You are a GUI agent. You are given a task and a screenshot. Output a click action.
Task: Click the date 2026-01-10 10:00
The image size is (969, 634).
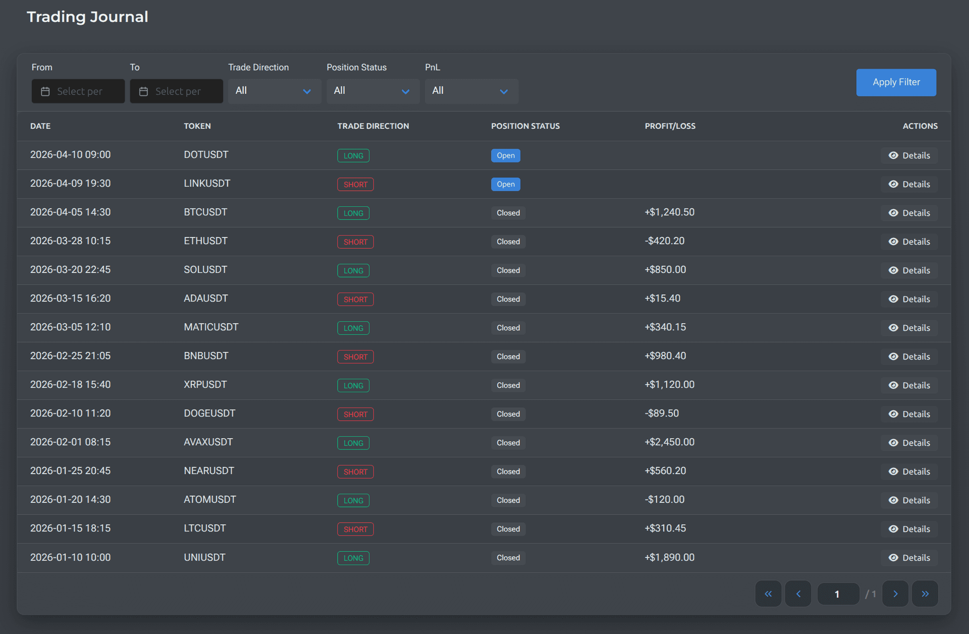coord(70,558)
